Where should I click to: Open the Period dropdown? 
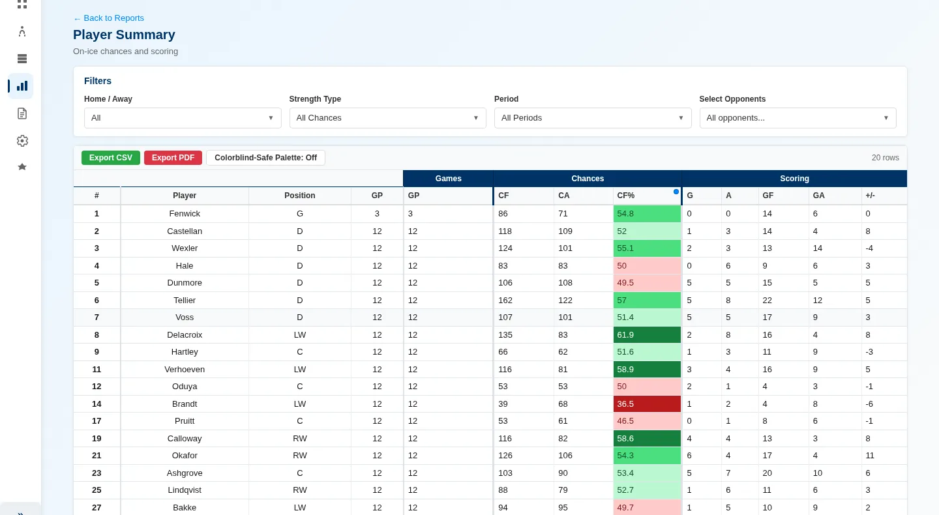coord(593,118)
